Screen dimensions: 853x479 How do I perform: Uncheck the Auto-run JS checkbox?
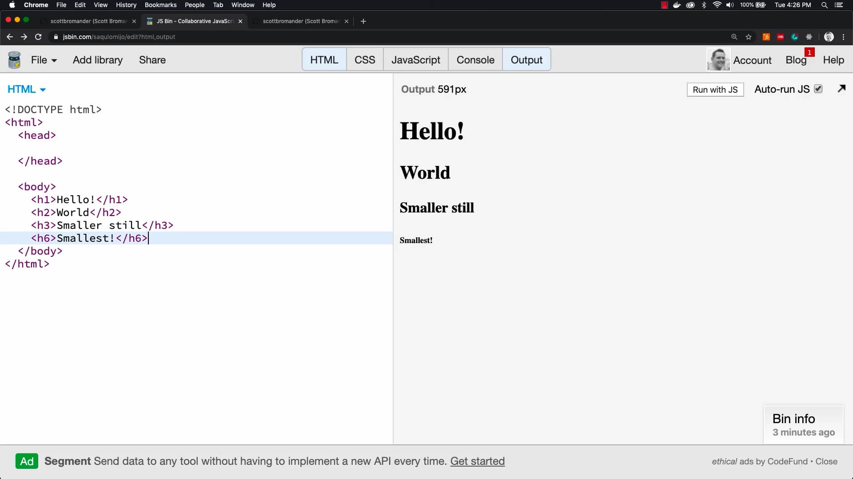point(818,89)
